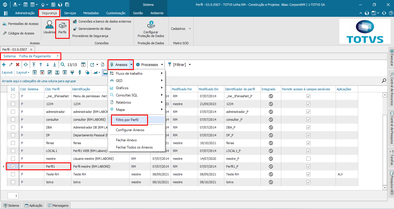This screenshot has width=394, height=209.
Task: Click the exit arrow icon in title bar
Action: coord(67,5)
